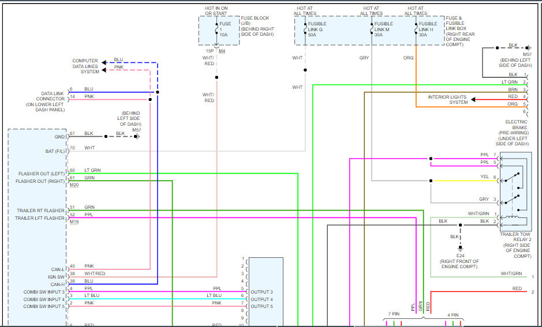542x327 pixels.
Task: Click the M19 connector reference
Action: 74,222
